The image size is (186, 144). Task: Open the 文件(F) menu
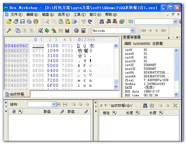[x=17, y=15]
